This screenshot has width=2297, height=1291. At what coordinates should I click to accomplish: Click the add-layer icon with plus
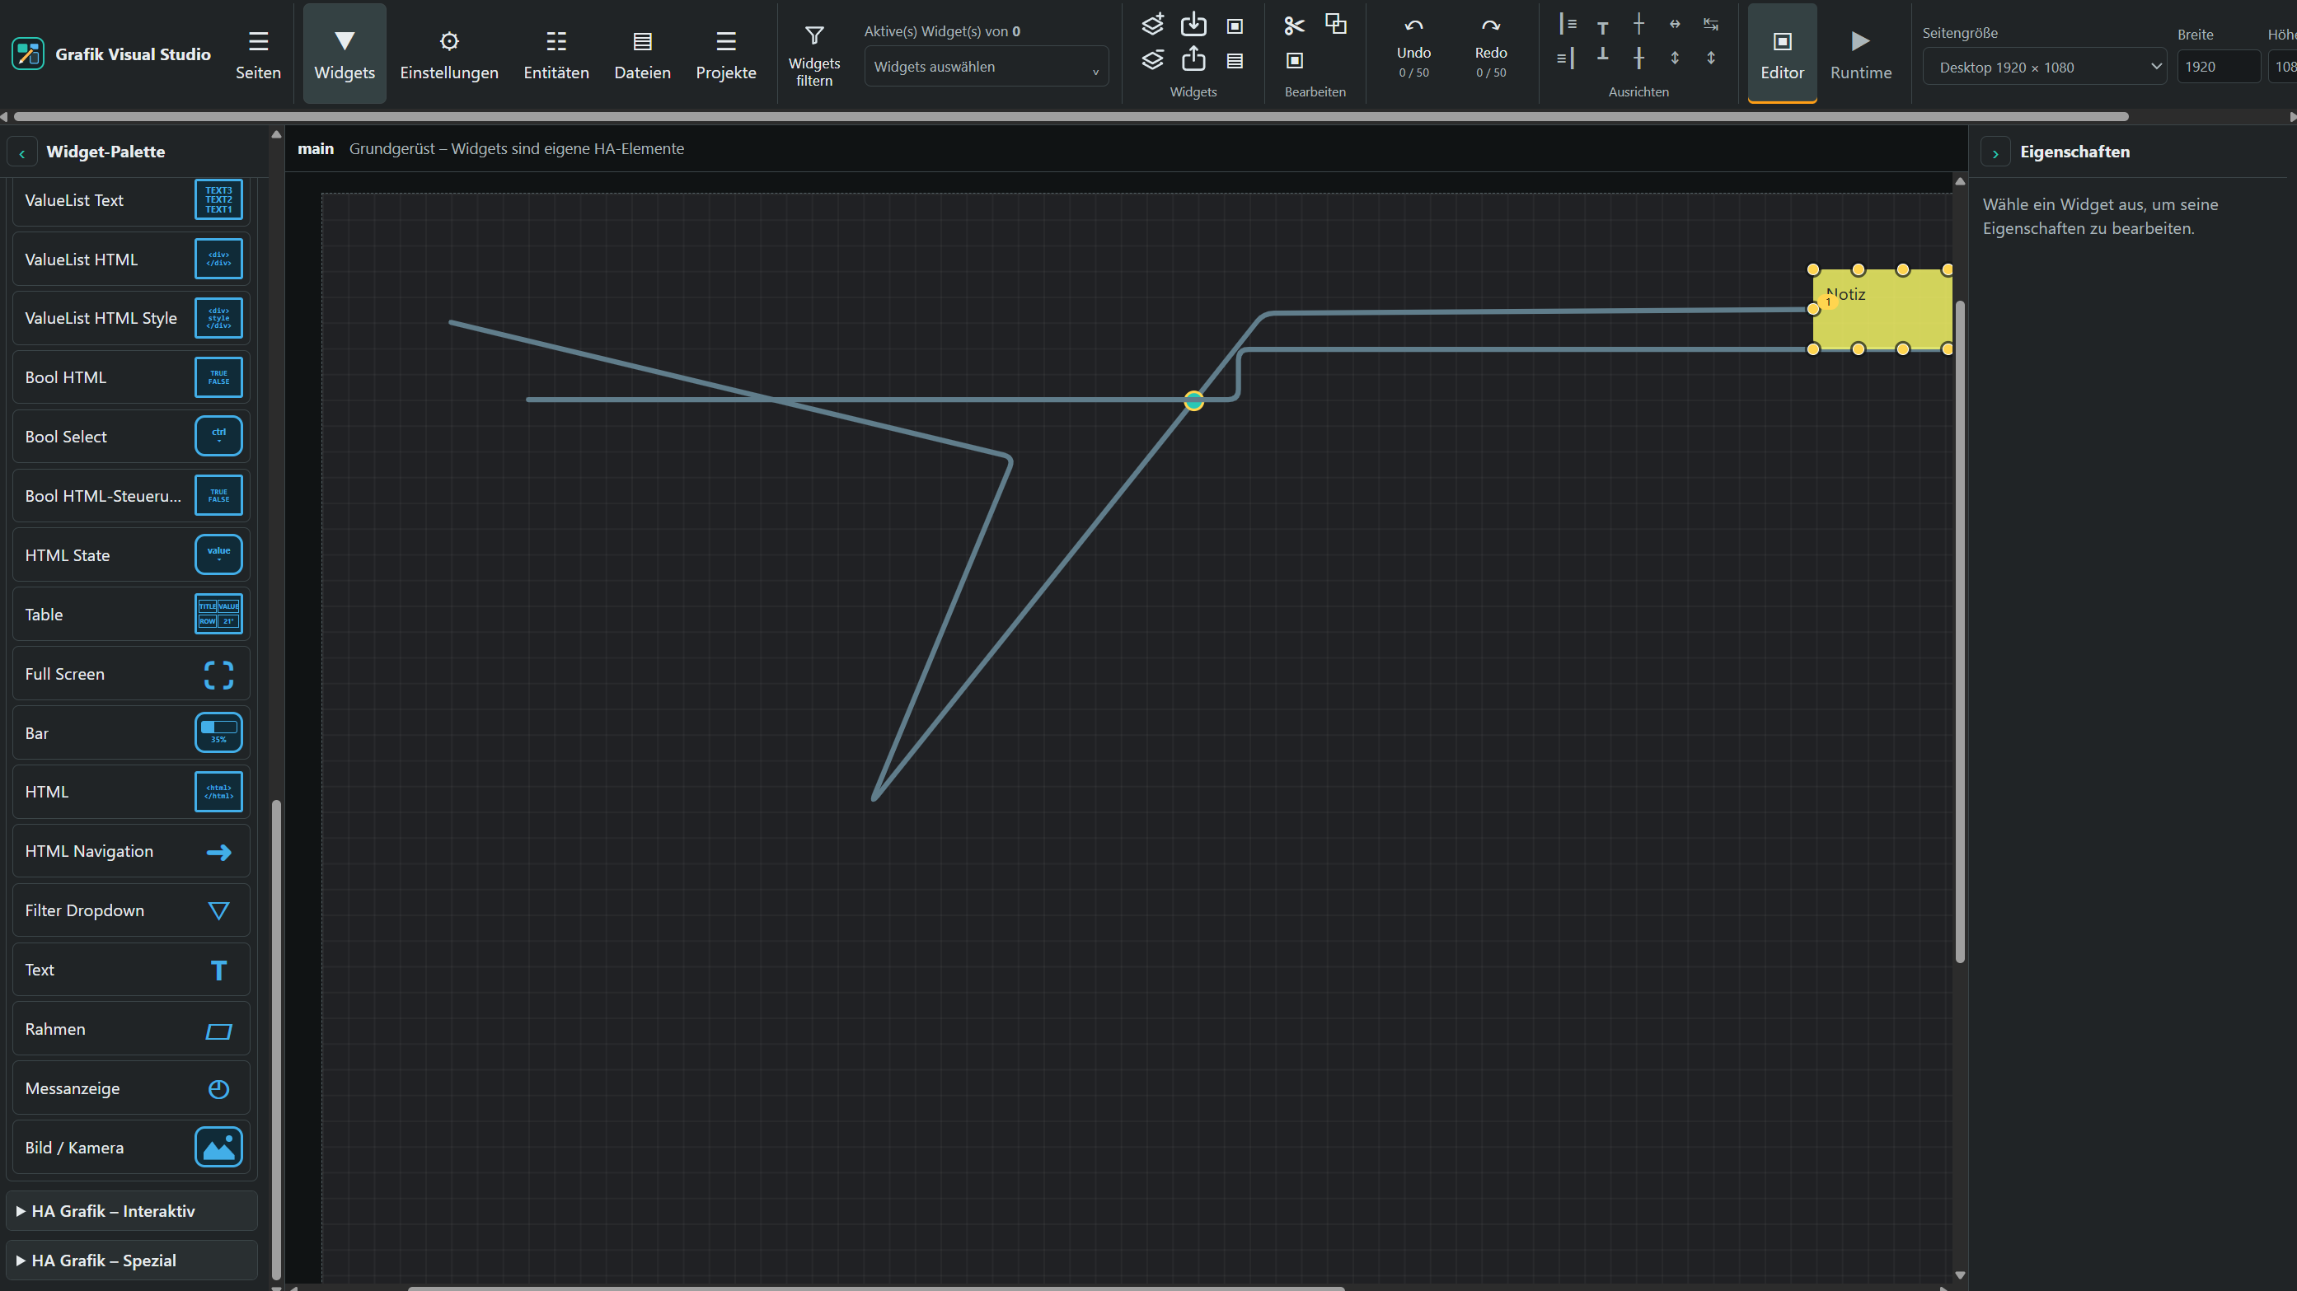pyautogui.click(x=1153, y=24)
